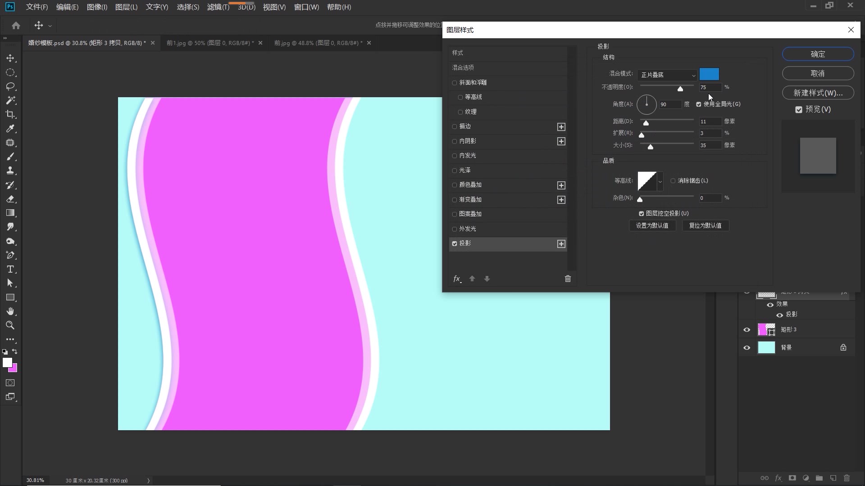The image size is (865, 486).
Task: Click the fx icon in Layer Style dialog
Action: [457, 279]
